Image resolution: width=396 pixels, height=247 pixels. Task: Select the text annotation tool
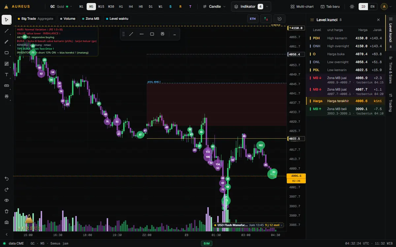coord(7,74)
